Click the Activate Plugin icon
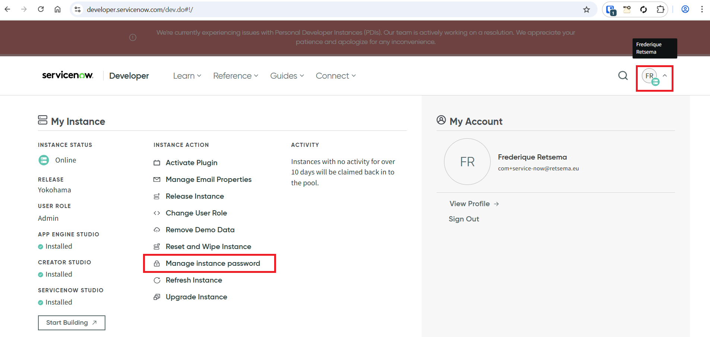Image resolution: width=710 pixels, height=337 pixels. coord(157,163)
